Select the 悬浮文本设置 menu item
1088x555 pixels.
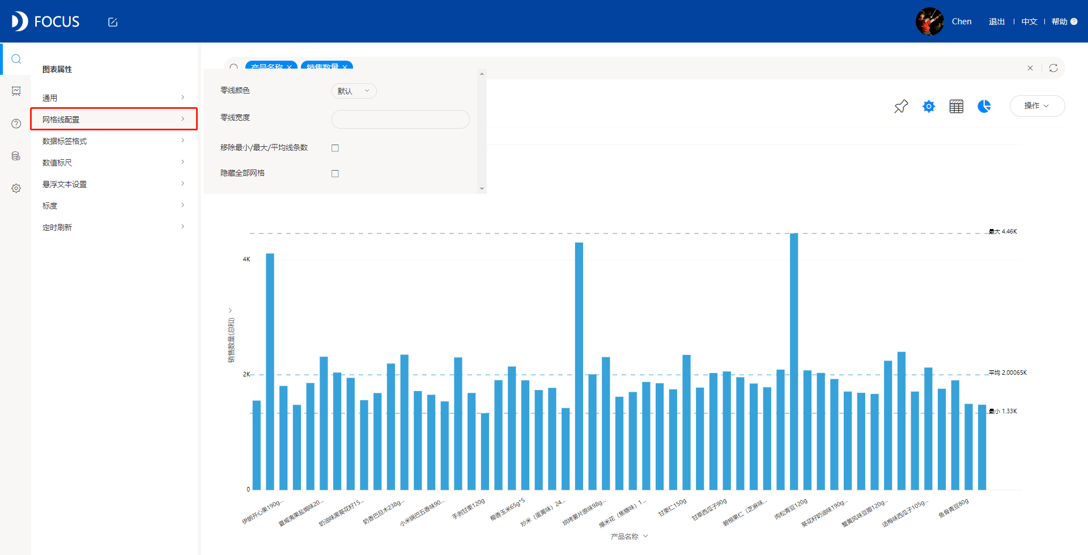tap(114, 184)
